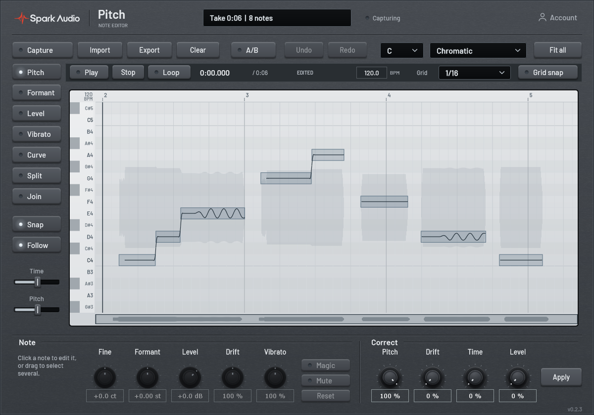The height and width of the screenshot is (415, 594).
Task: Clear all captured notes
Action: tap(198, 50)
